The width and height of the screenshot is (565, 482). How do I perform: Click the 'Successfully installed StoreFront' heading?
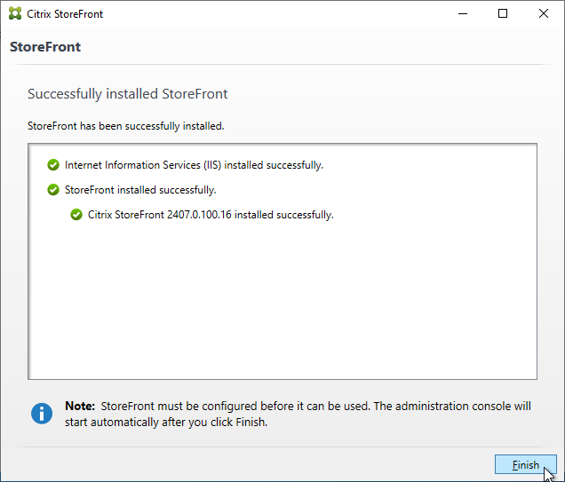click(x=128, y=94)
